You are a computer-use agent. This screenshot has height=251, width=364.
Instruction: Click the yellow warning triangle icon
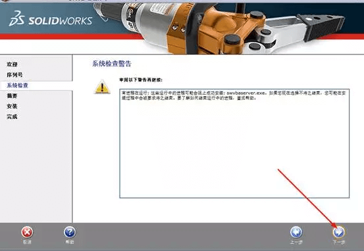point(102,87)
